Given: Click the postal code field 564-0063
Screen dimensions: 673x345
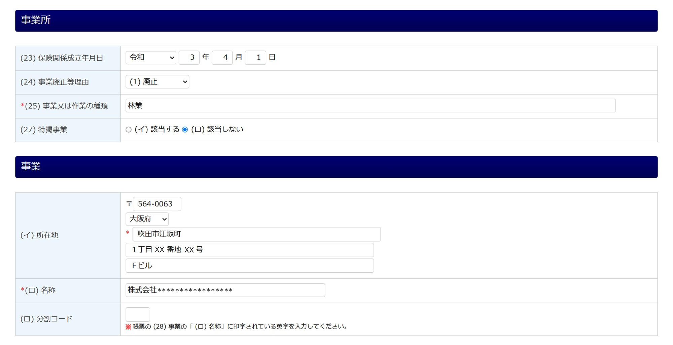Looking at the screenshot, I should point(157,204).
